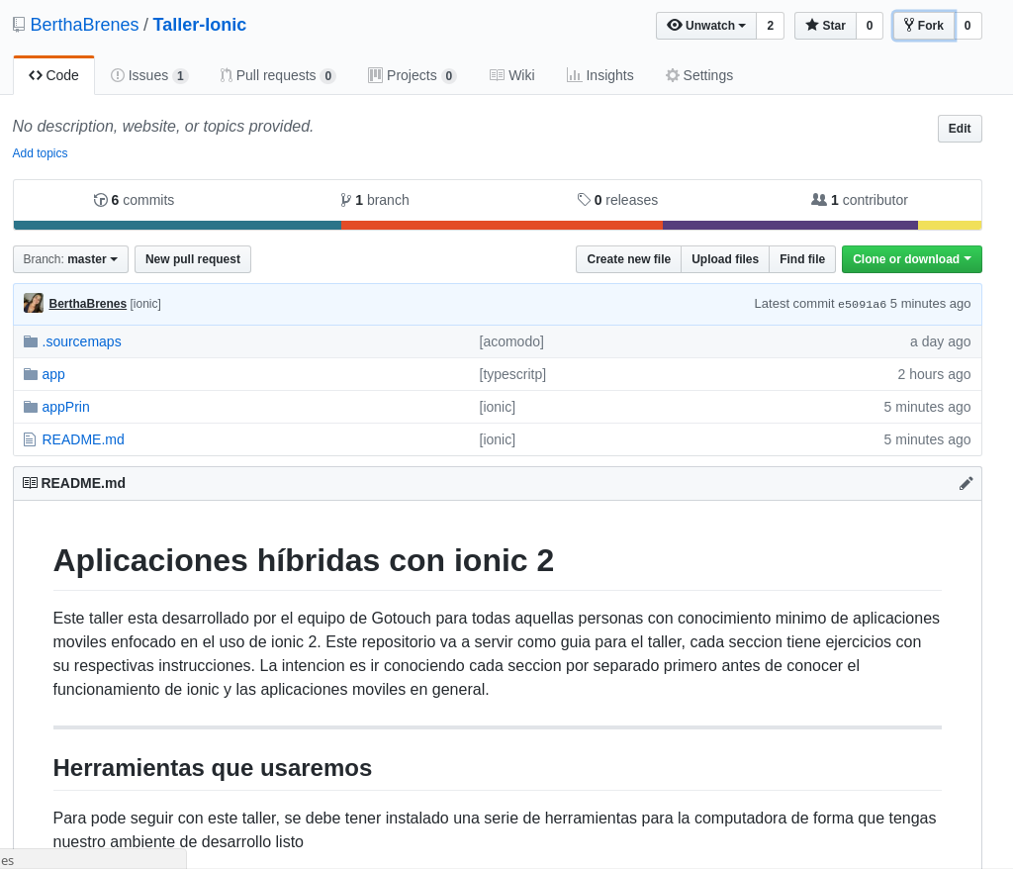Star this repository
Viewport: 1013px width, 869px height.
tap(826, 25)
